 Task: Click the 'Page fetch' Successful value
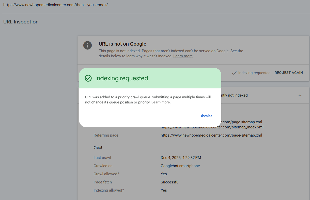pos(170,182)
